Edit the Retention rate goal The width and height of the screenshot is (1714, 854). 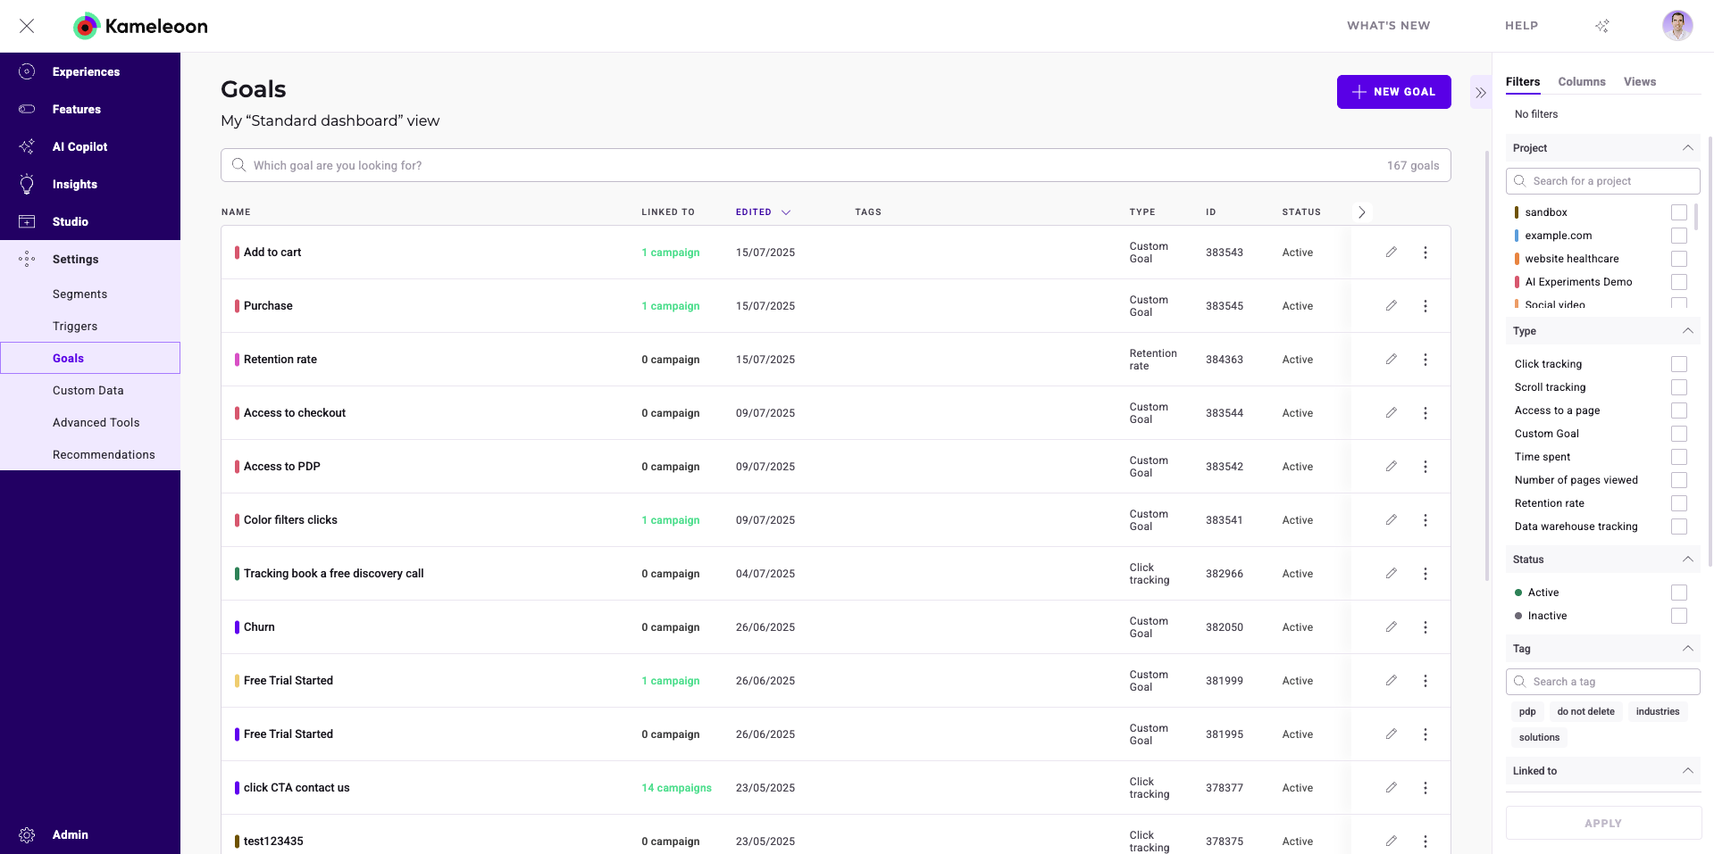point(1391,360)
